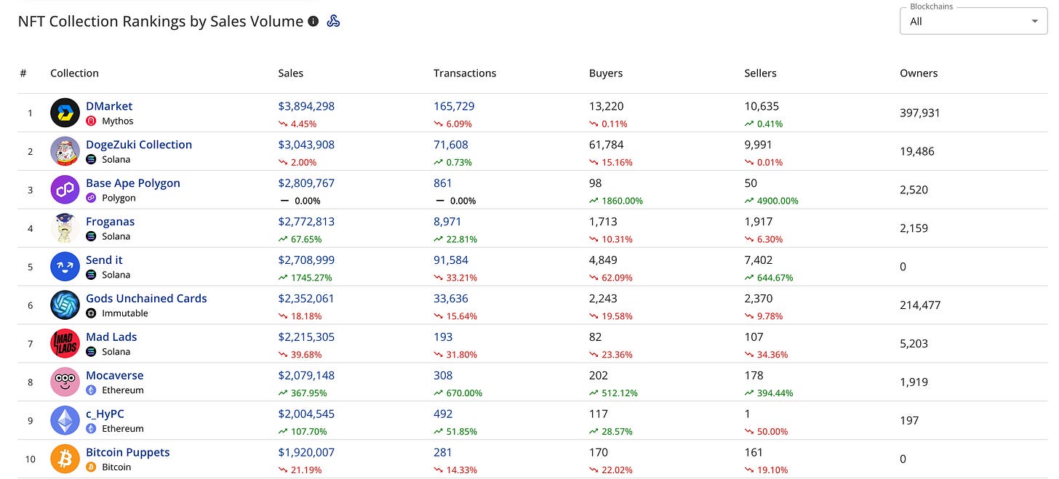Click Mad Lads sales value $2,215,305

pyautogui.click(x=306, y=337)
